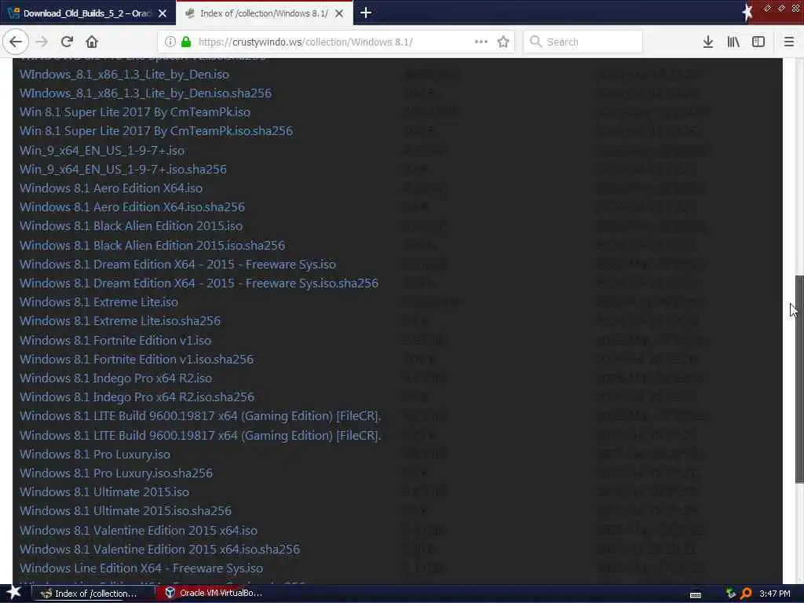Open Windows 8.1 Pro Luxury.iso.sha256

[x=116, y=473]
